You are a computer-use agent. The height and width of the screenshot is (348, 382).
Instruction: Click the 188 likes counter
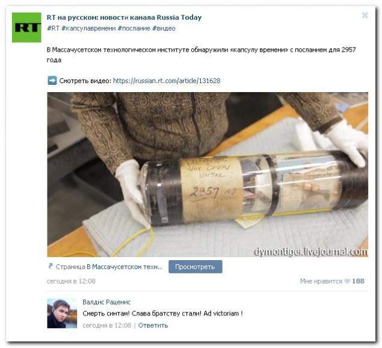[x=358, y=281]
